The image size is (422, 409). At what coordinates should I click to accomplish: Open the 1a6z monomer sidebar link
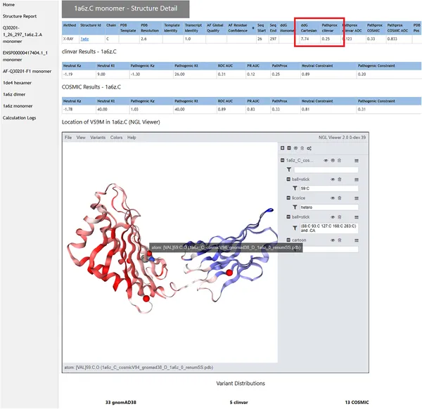coord(18,106)
